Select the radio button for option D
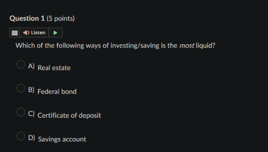This screenshot has width=268, height=152. point(21,136)
